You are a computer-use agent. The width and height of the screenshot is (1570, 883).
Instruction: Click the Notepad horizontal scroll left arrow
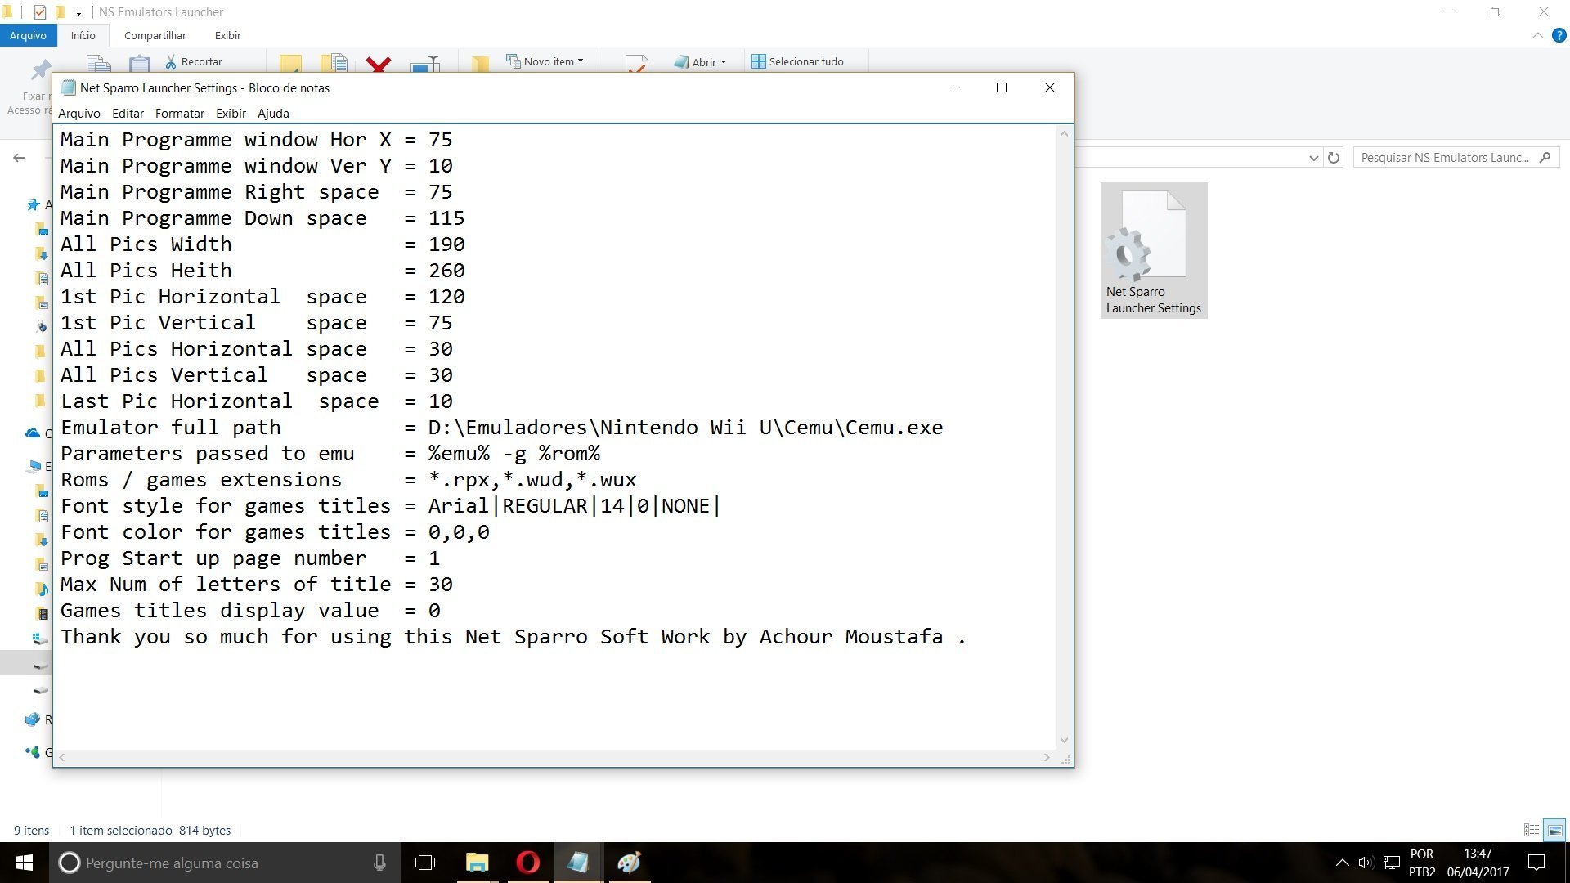click(x=62, y=758)
